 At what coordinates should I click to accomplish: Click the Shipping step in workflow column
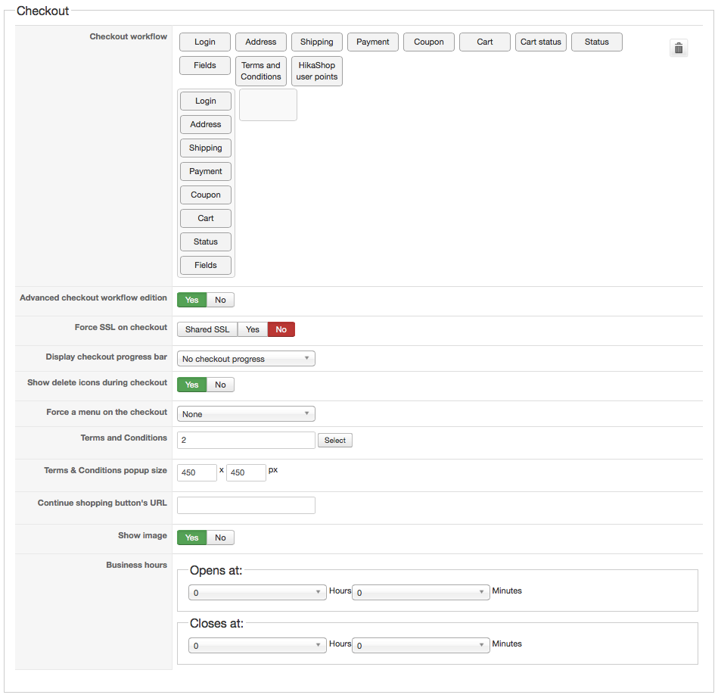click(206, 148)
